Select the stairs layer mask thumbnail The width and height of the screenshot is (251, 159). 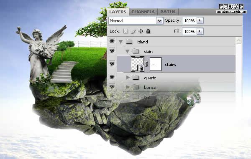pyautogui.click(x=156, y=64)
